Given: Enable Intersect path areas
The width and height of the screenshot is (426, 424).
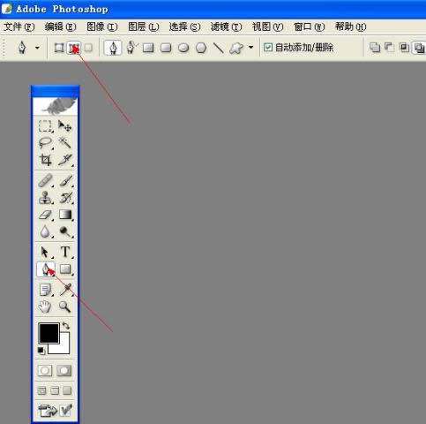Looking at the screenshot, I should (x=404, y=48).
